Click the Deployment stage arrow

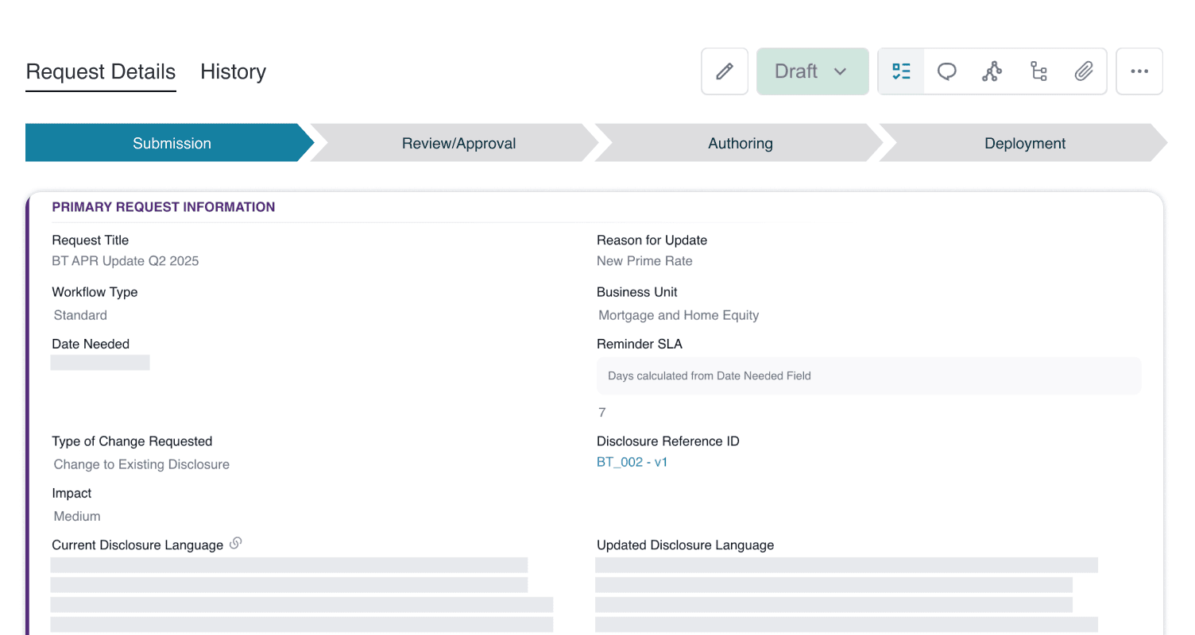[x=1024, y=143]
